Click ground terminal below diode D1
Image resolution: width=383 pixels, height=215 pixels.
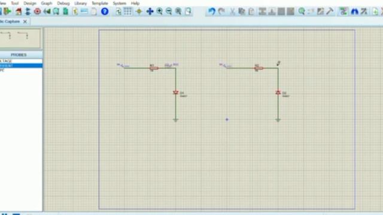point(175,120)
